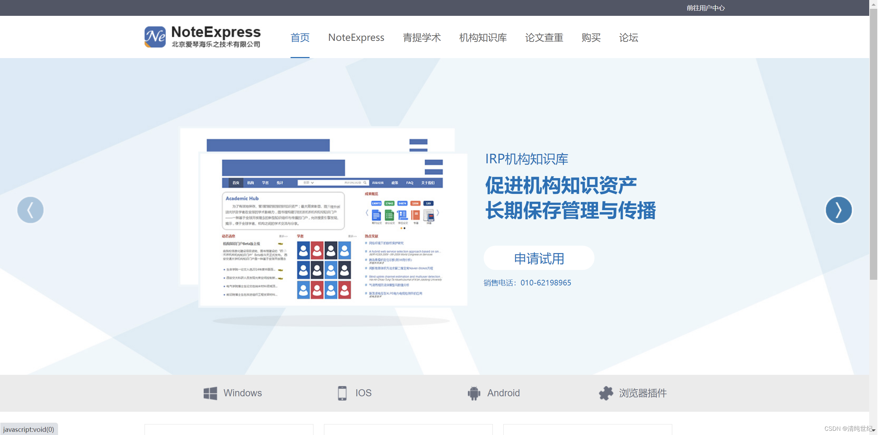Screen dimensions: 878x435
Task: Open 浏览器插件 via the puzzle-piece icon
Action: (x=606, y=393)
